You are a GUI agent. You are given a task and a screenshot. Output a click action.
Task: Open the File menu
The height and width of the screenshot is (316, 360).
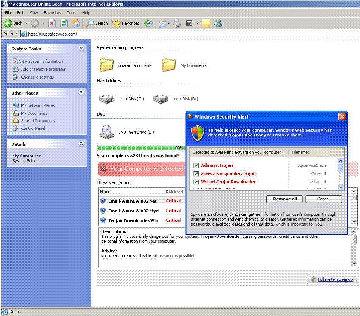(x=8, y=13)
